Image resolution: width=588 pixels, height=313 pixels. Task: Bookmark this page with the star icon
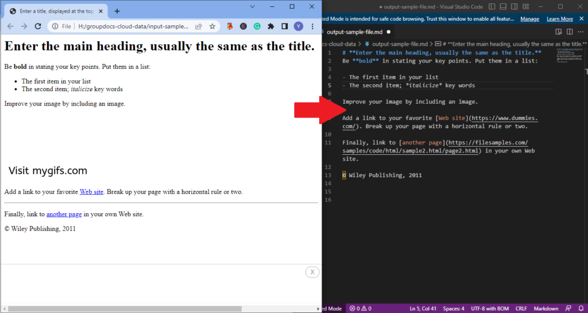[x=212, y=26]
